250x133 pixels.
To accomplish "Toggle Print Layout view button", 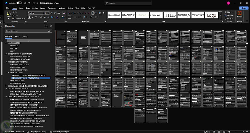I will tap(219, 132).
